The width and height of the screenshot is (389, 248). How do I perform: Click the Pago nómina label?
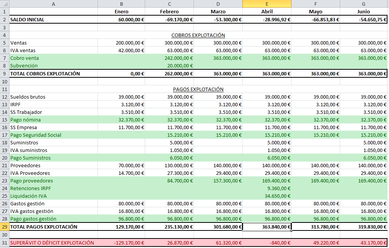point(25,120)
